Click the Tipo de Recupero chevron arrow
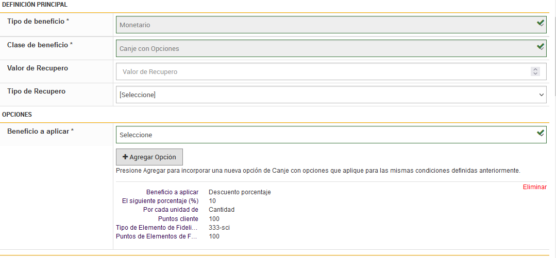 point(541,95)
